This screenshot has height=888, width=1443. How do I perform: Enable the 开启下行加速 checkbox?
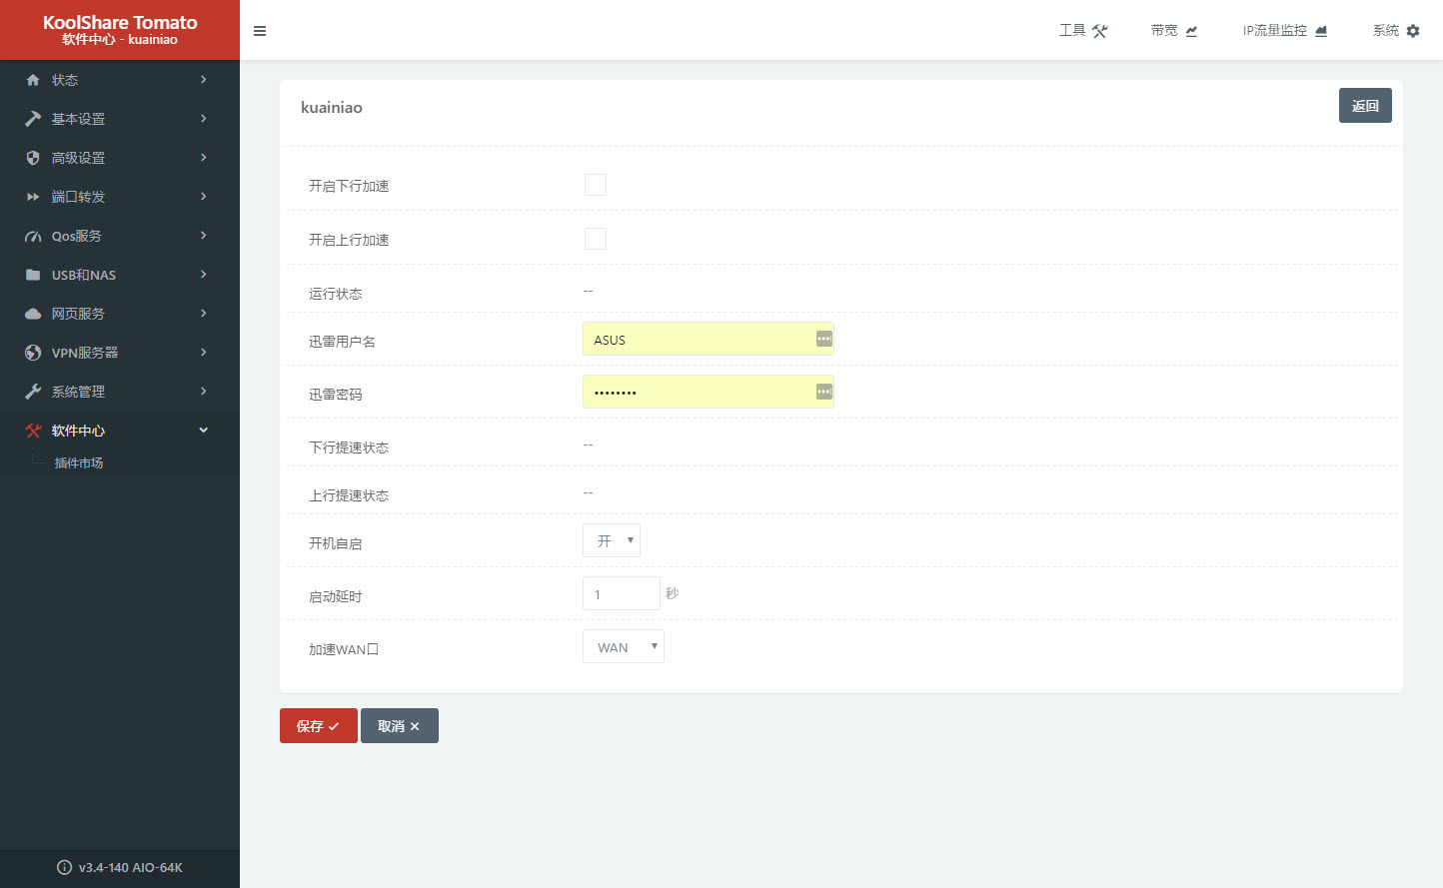595,185
